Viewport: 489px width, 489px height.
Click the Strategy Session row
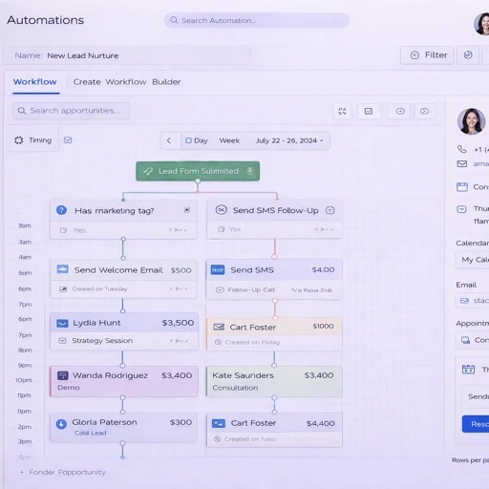[124, 341]
